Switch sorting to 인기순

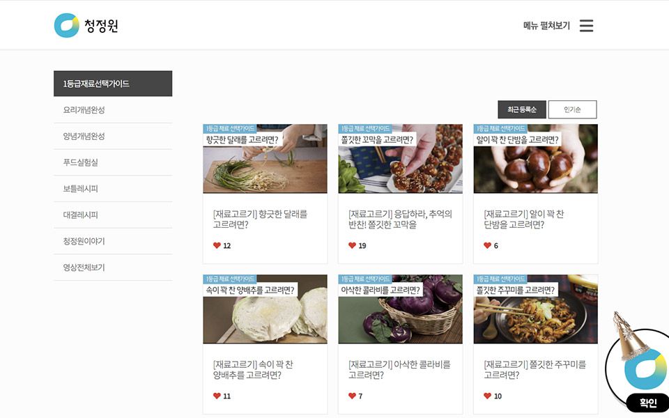[572, 109]
